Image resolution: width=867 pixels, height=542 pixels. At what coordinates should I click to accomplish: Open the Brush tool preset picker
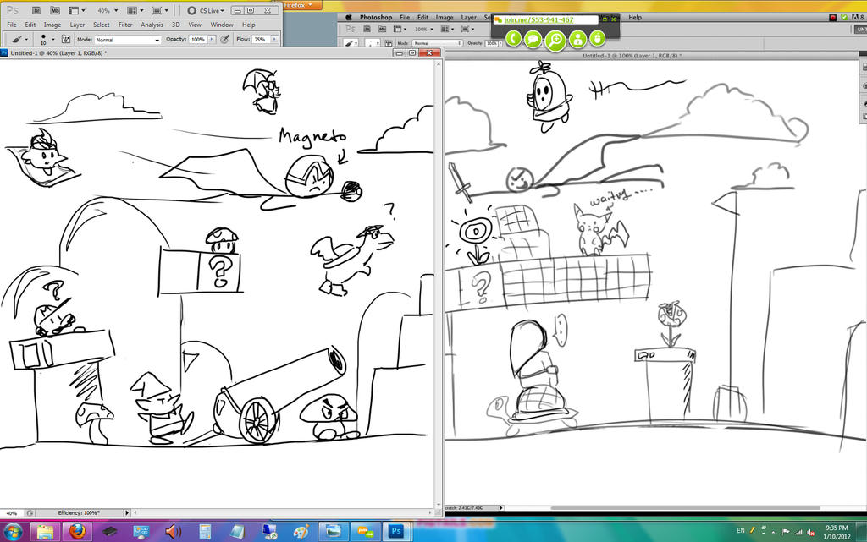tap(19, 39)
